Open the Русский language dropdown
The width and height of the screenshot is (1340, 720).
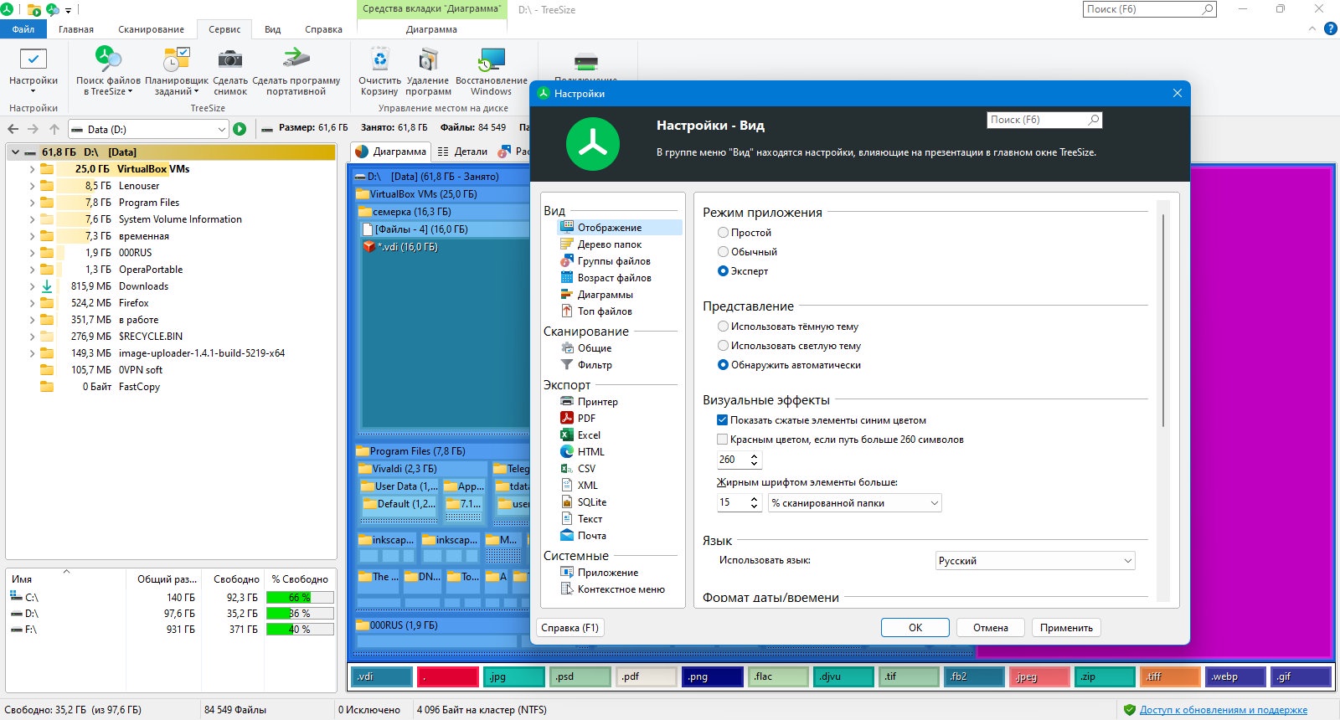tap(1035, 561)
